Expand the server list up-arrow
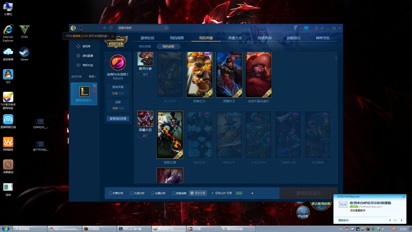This screenshot has height=232, width=412. coord(252,193)
